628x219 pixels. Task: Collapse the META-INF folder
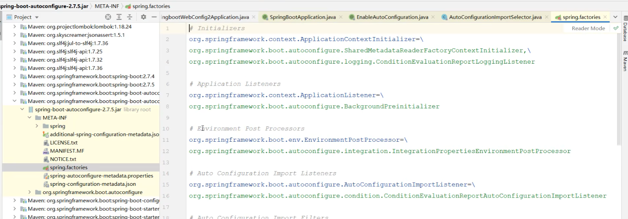tap(29, 118)
